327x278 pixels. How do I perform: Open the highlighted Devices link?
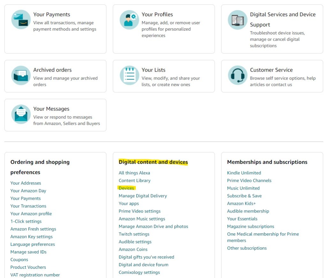pyautogui.click(x=126, y=188)
